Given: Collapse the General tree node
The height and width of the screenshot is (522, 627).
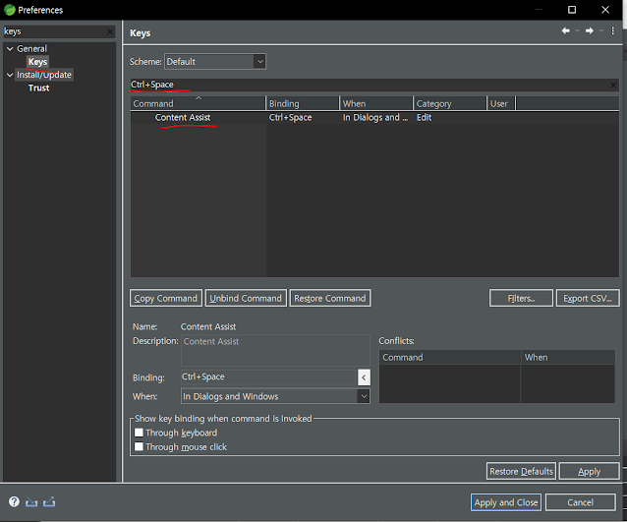Looking at the screenshot, I should [10, 49].
